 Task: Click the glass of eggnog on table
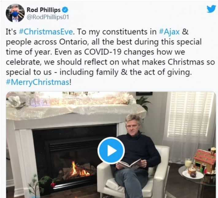pos(188,163)
